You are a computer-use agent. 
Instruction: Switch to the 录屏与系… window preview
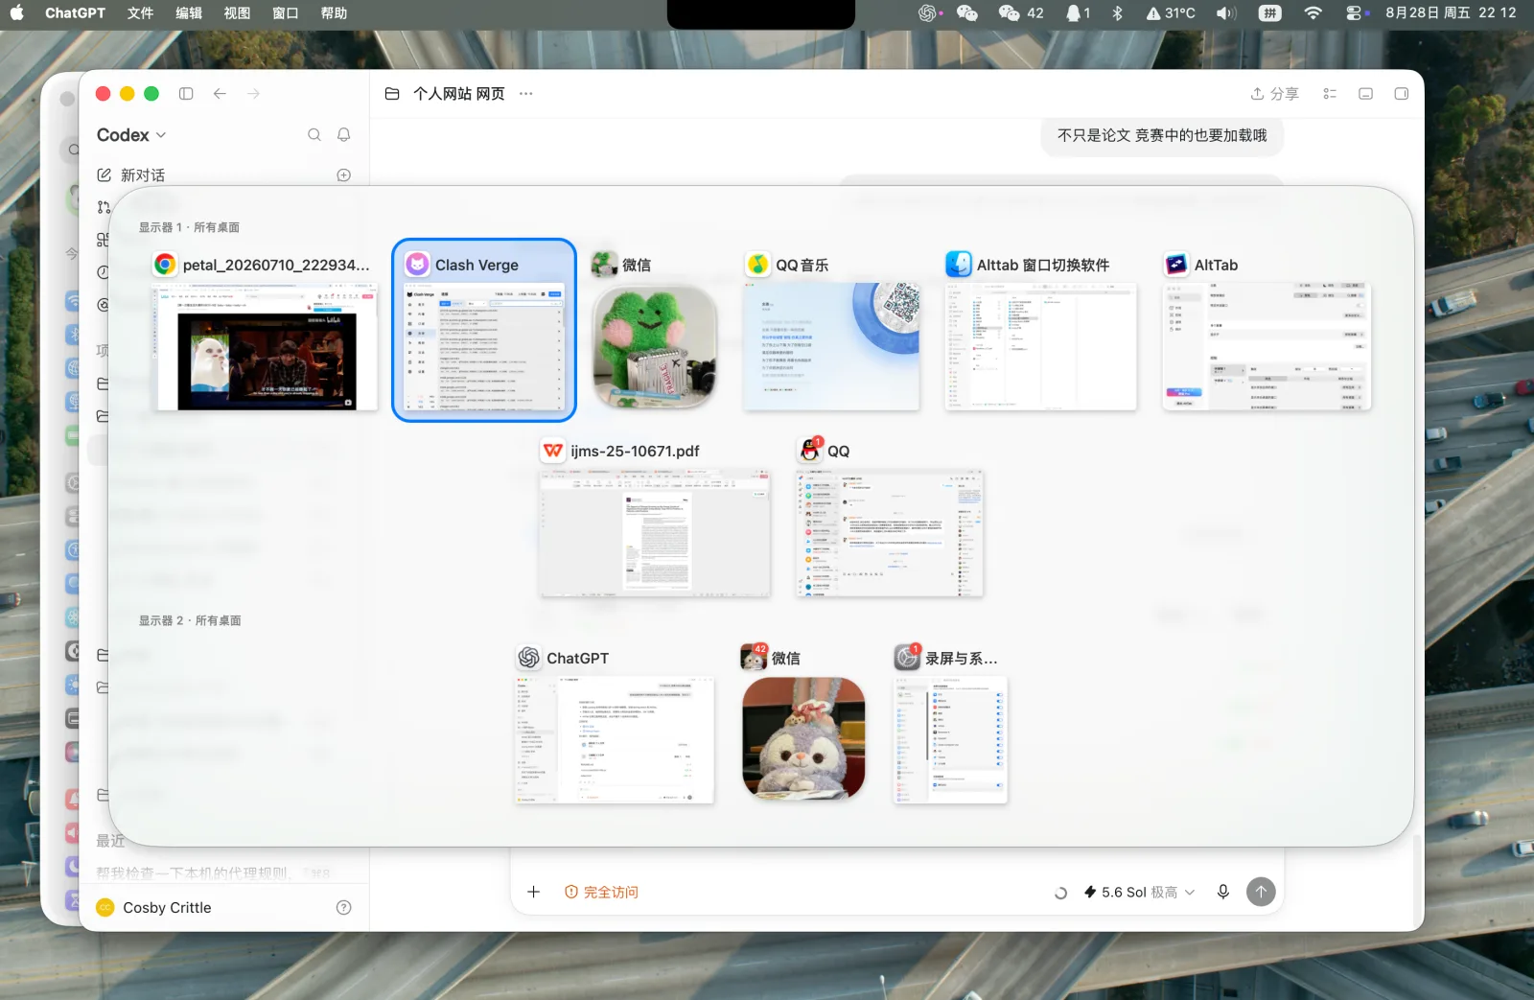(950, 739)
